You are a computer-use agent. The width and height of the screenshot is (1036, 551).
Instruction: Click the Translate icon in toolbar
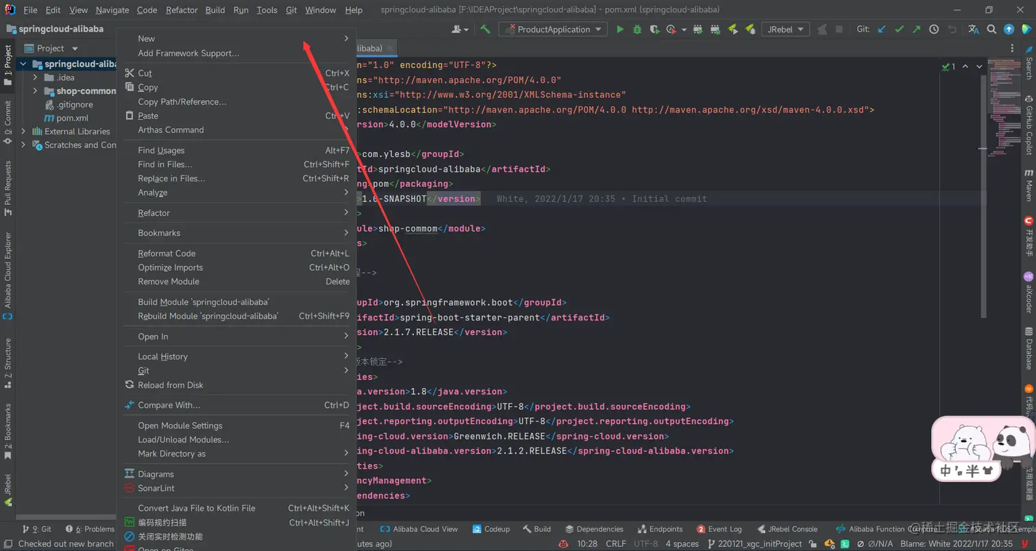tap(974, 29)
